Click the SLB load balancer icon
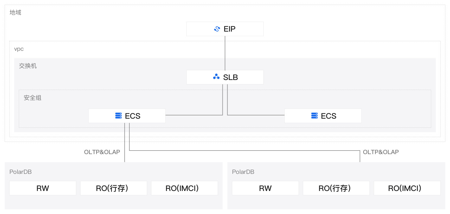Viewport: 450px width, 214px height. pyautogui.click(x=216, y=77)
